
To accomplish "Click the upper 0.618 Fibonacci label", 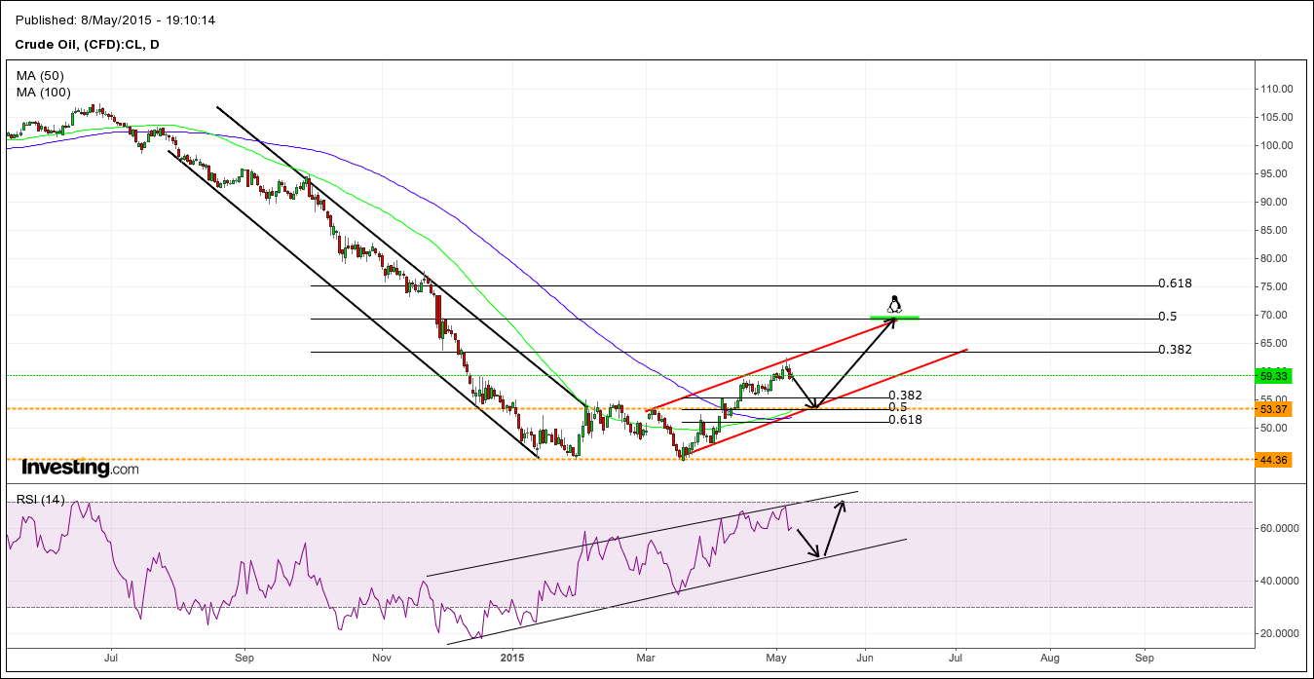I will [1175, 283].
